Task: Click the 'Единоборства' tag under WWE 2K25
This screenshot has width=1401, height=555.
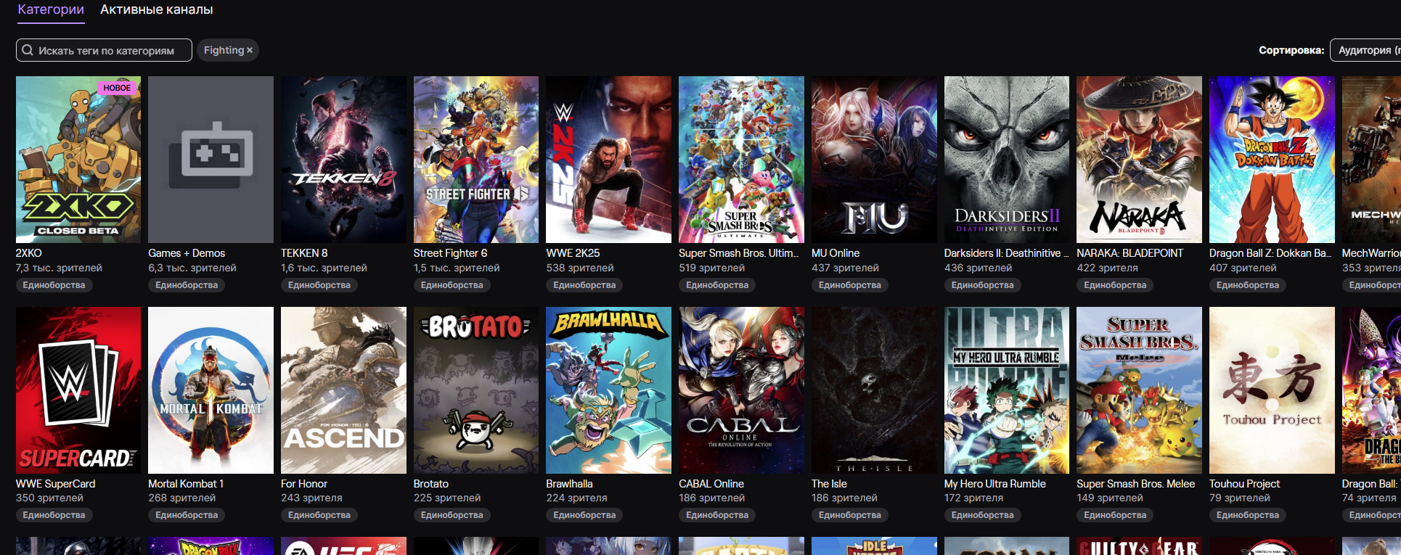Action: coord(584,285)
